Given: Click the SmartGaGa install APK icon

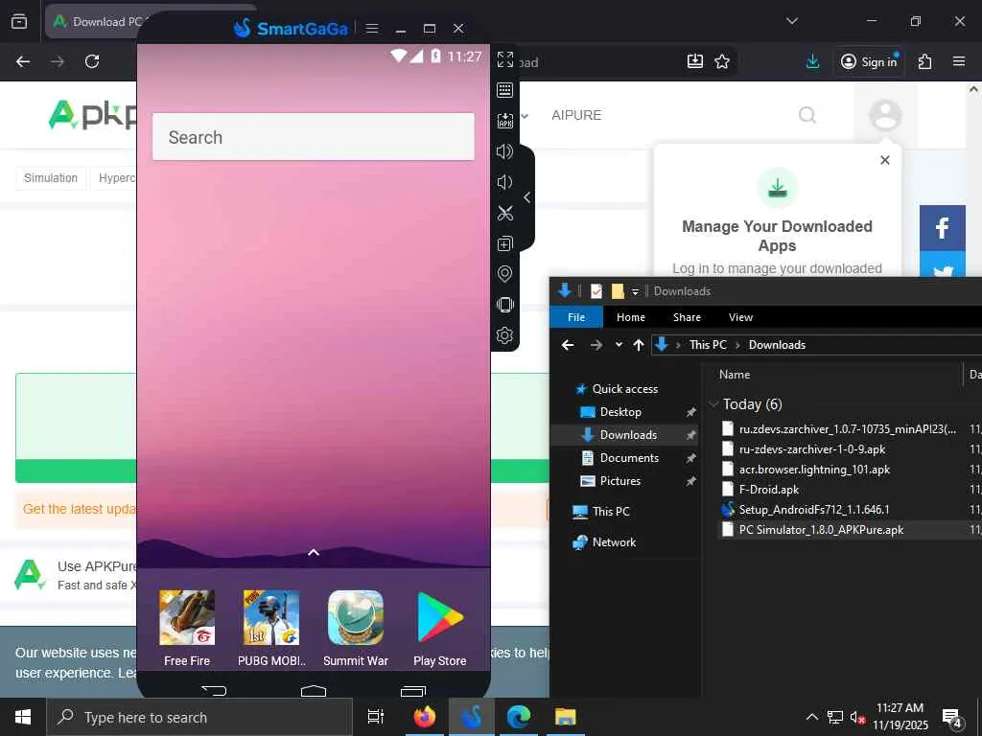Looking at the screenshot, I should coord(504,121).
